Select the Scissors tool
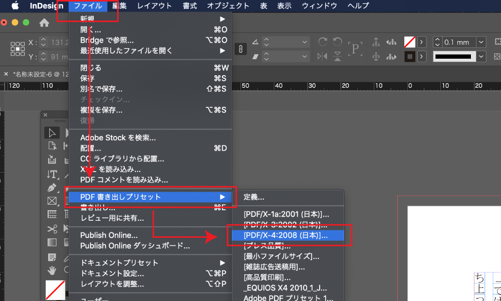This screenshot has width=501, height=301. [x=52, y=229]
